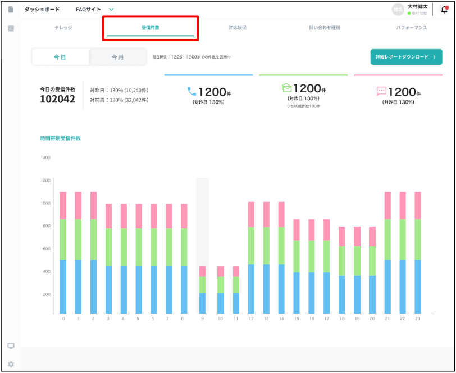Click the green envelope mail icon
This screenshot has height=373, width=456.
pyautogui.click(x=287, y=88)
